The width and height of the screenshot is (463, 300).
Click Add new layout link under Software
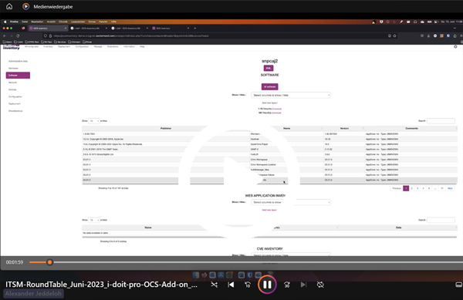pyautogui.click(x=269, y=103)
